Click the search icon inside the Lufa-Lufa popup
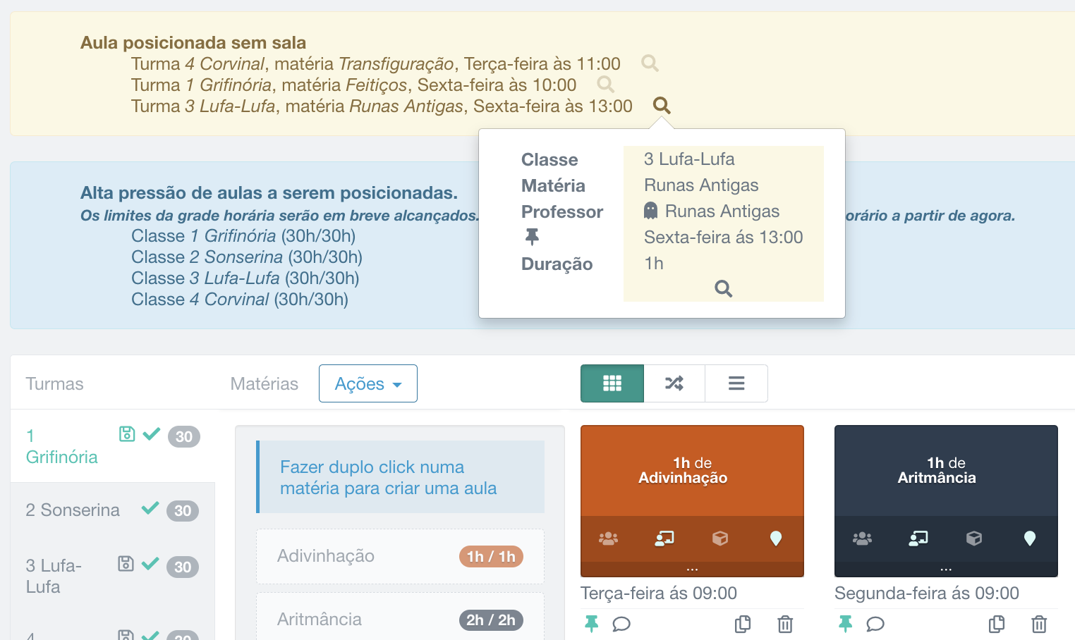This screenshot has width=1075, height=640. (722, 288)
